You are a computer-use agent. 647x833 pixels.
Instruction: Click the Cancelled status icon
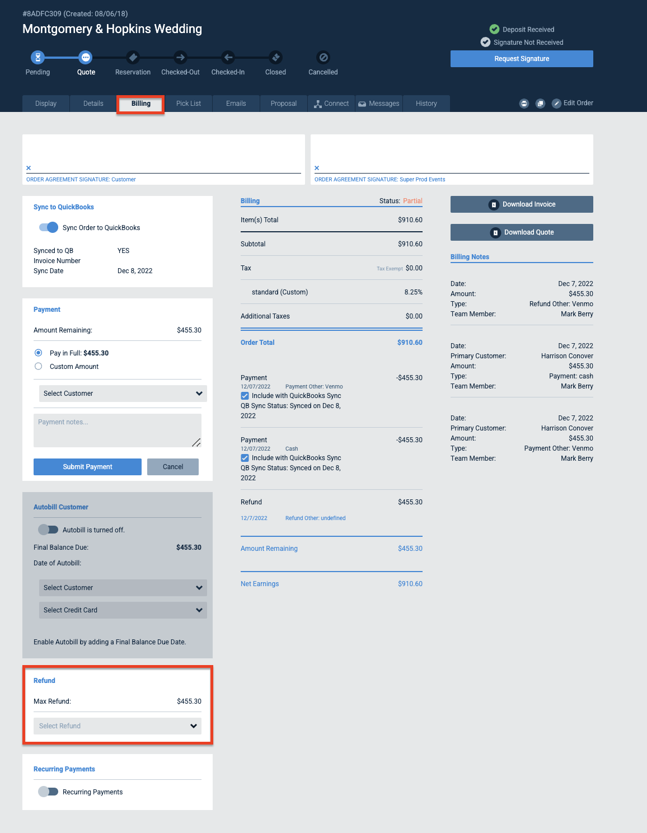pos(323,57)
